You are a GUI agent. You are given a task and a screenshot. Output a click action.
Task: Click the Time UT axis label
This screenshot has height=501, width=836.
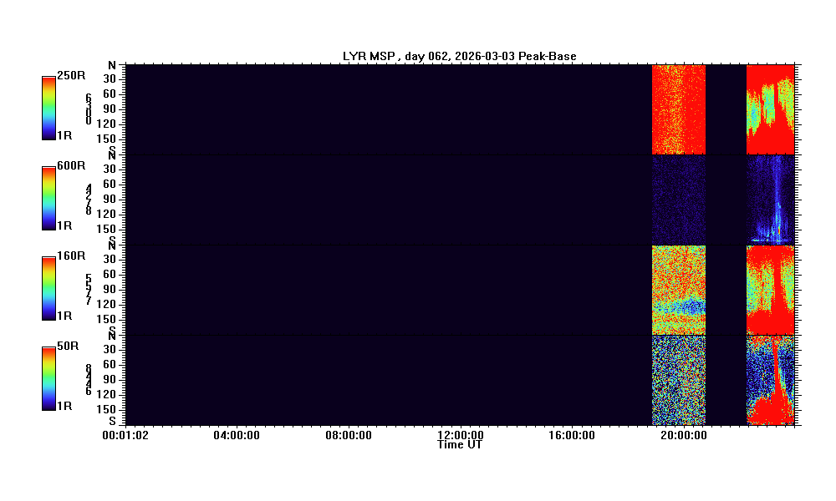point(459,445)
